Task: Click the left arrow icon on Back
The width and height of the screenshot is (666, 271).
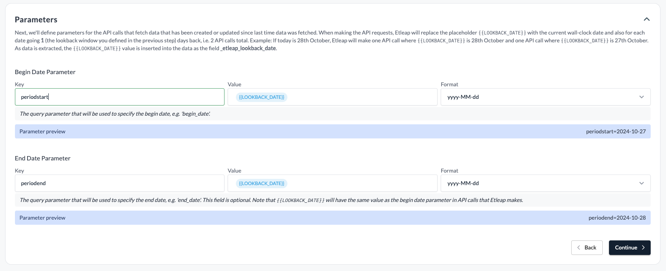Action: click(578, 247)
